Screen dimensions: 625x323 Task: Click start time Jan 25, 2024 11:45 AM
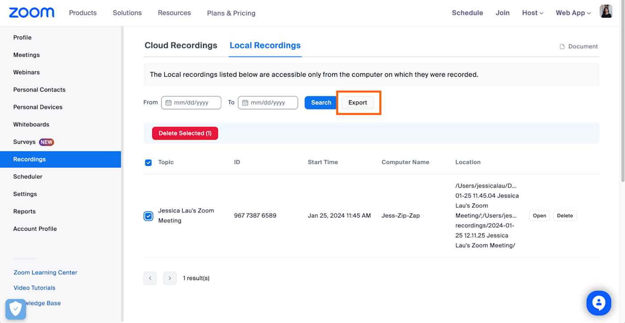click(339, 215)
